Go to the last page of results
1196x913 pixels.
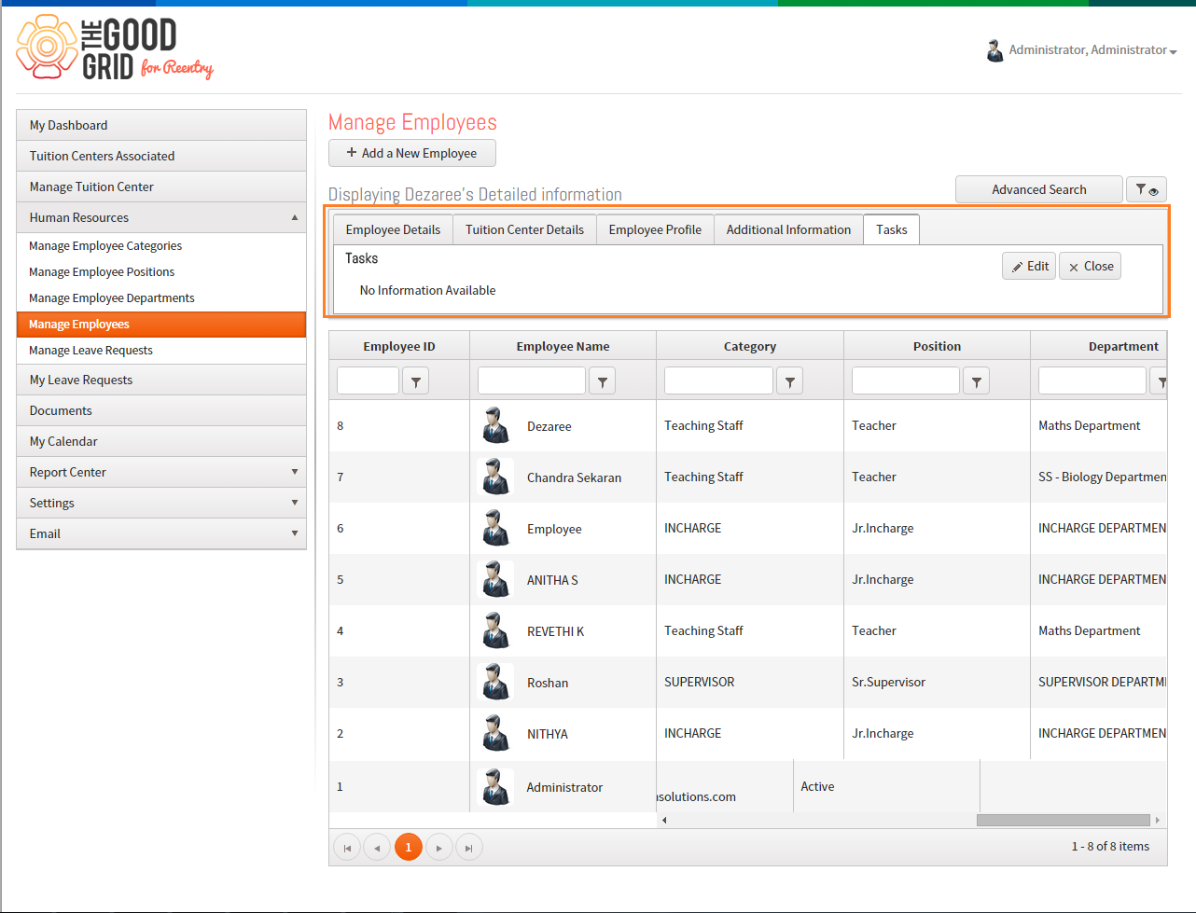(469, 848)
